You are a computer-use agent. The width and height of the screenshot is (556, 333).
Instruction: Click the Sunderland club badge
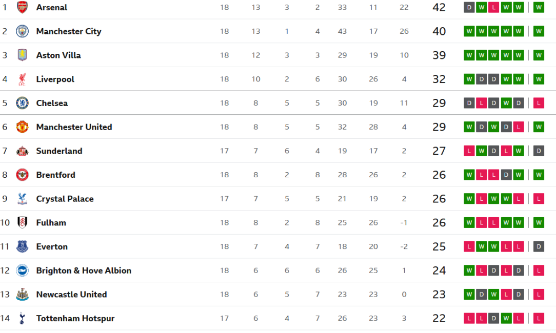point(23,151)
